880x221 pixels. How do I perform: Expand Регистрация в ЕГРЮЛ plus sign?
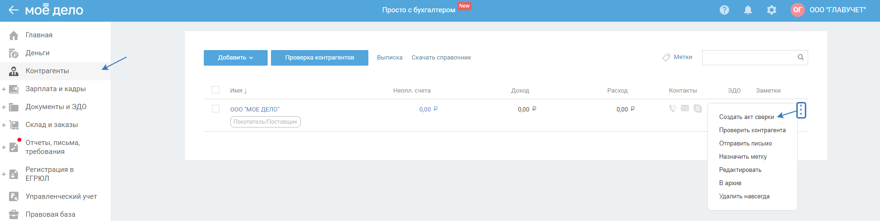[4, 174]
